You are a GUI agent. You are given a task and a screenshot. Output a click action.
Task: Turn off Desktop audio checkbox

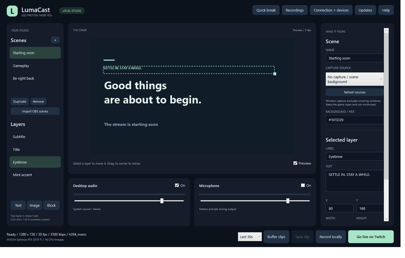177,185
